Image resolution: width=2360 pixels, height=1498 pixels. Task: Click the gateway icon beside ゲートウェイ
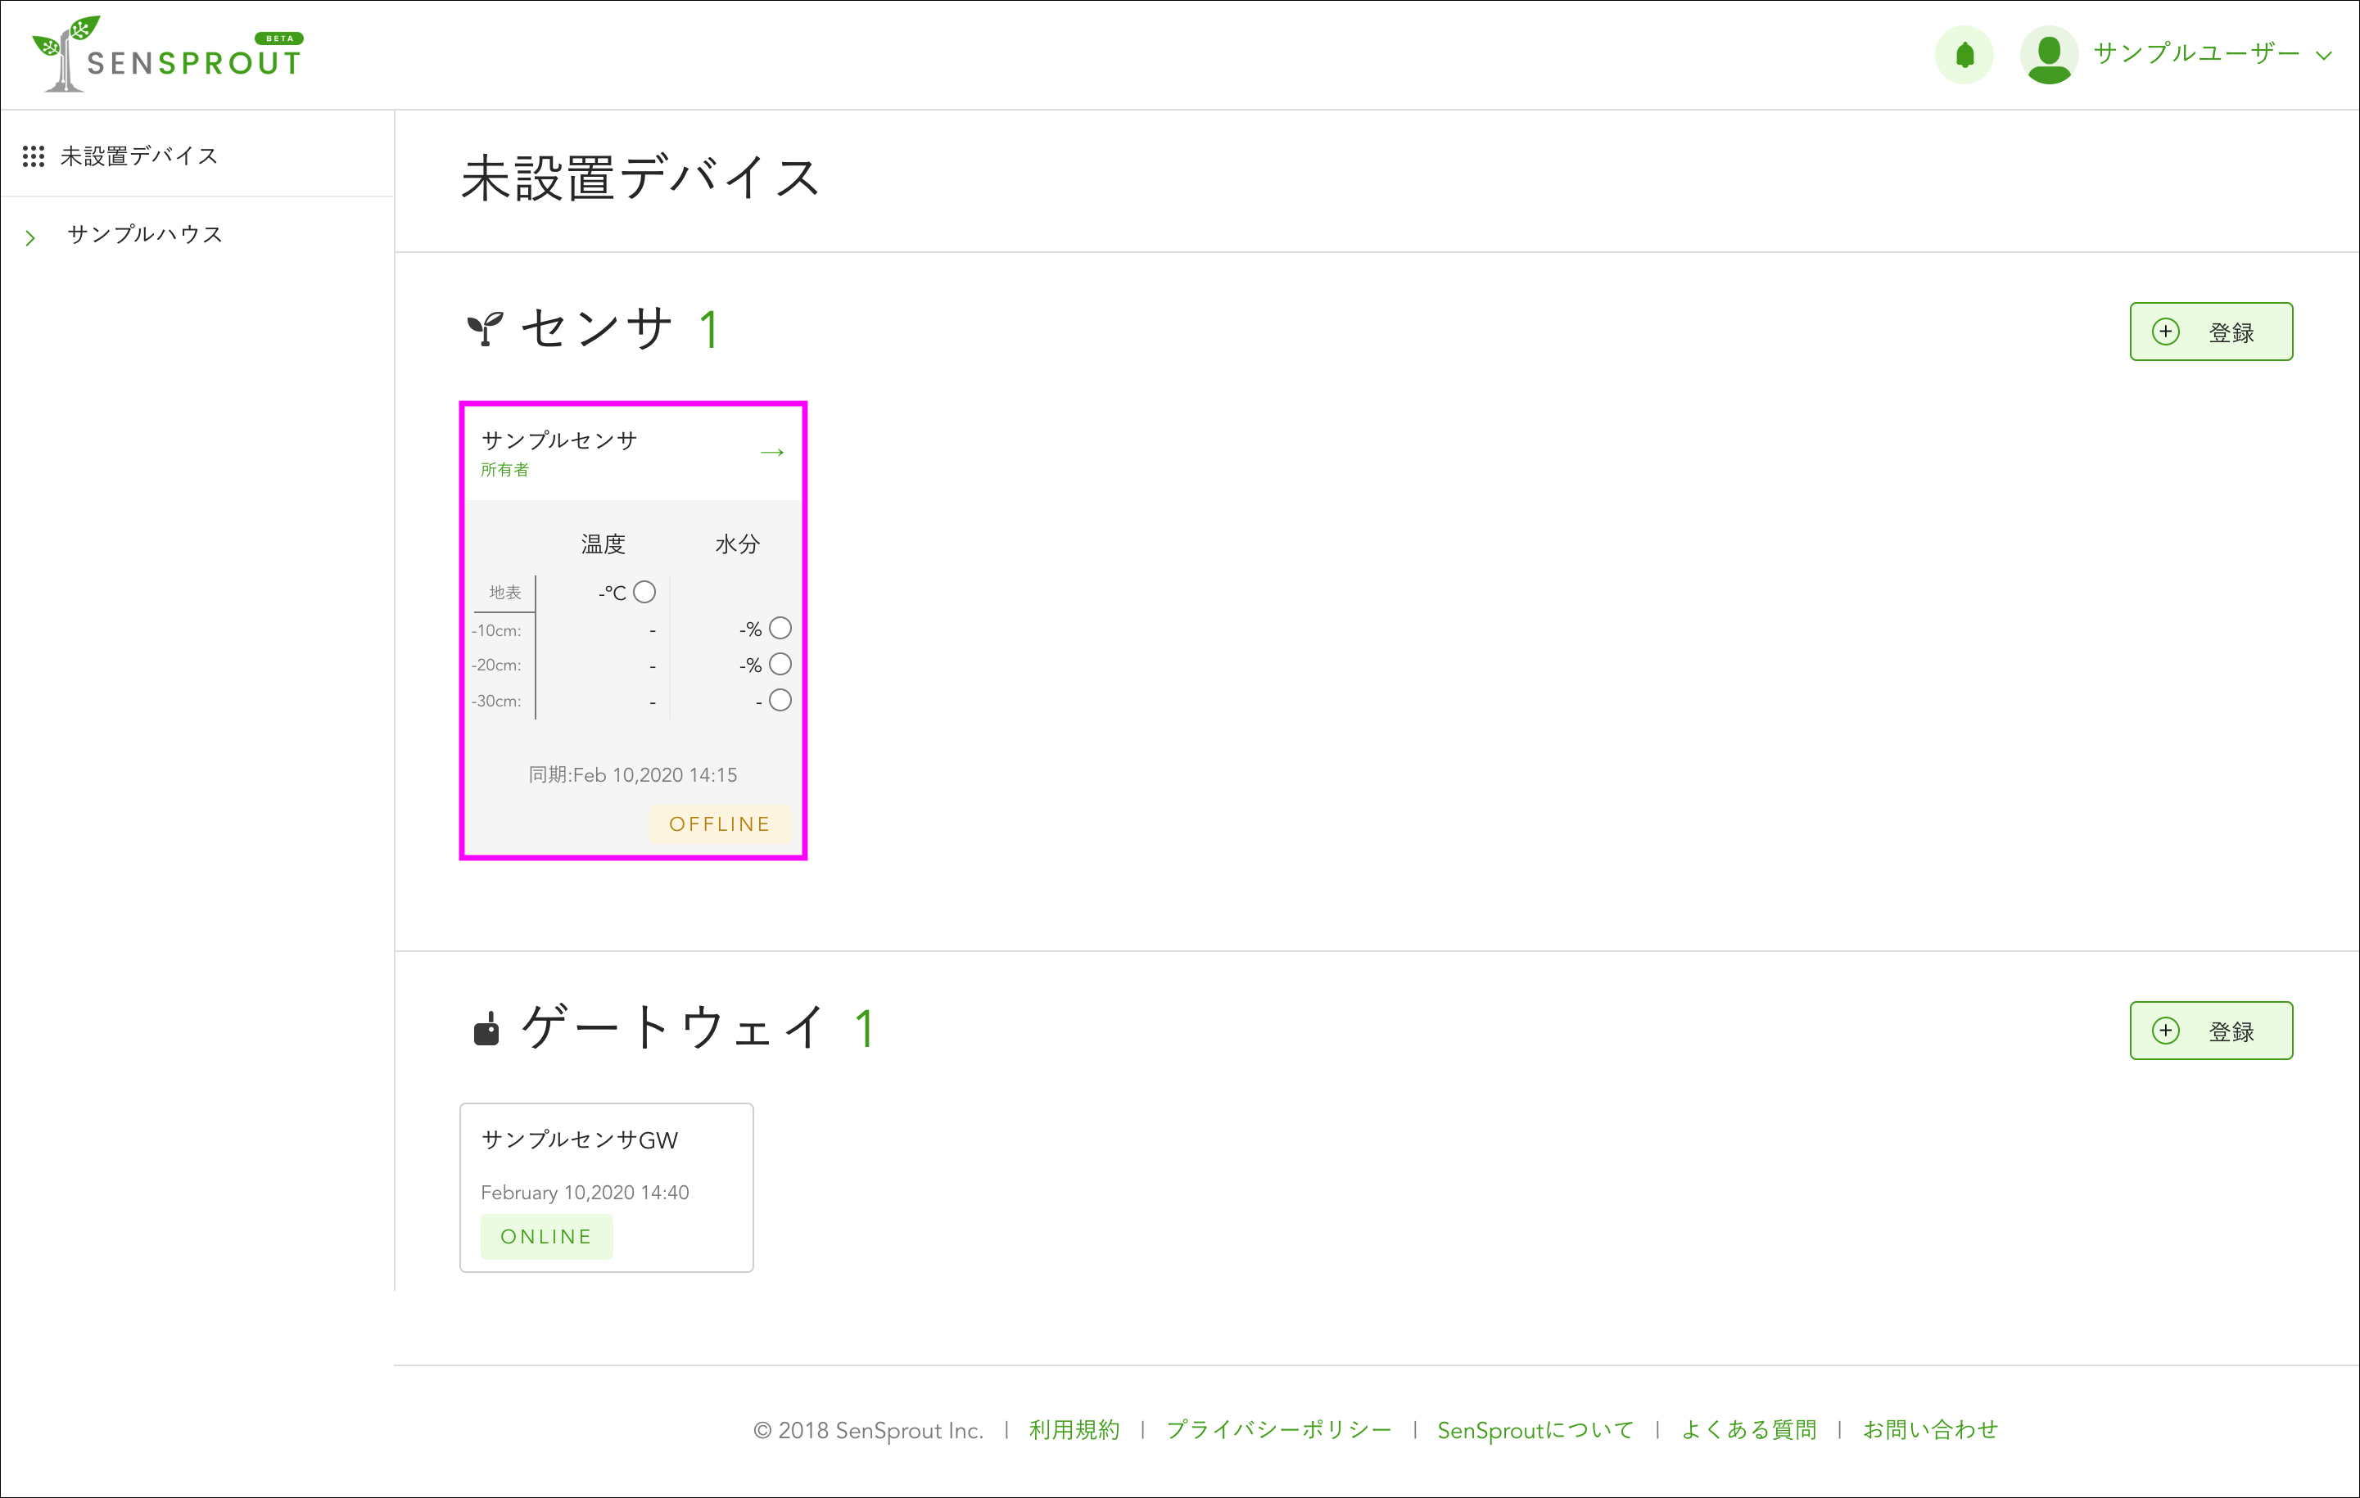(486, 1029)
